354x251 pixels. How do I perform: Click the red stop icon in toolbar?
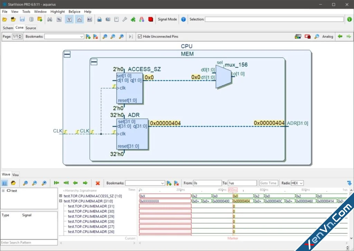[151, 19]
